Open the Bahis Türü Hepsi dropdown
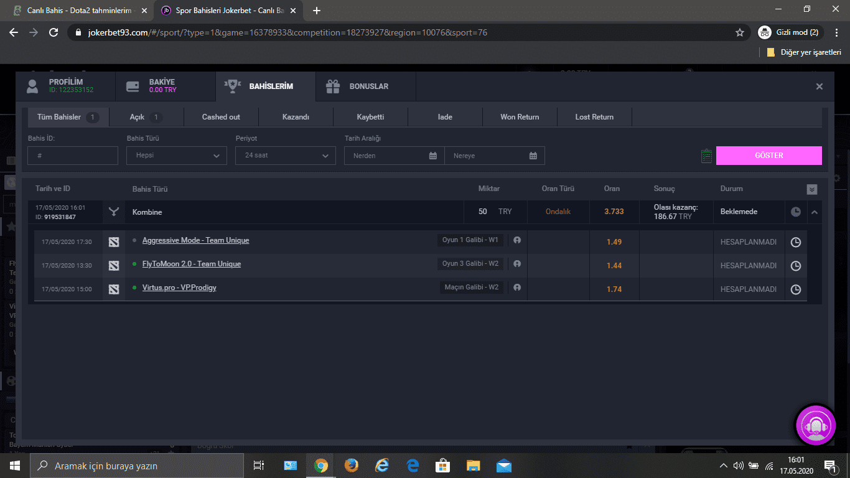 tap(177, 156)
